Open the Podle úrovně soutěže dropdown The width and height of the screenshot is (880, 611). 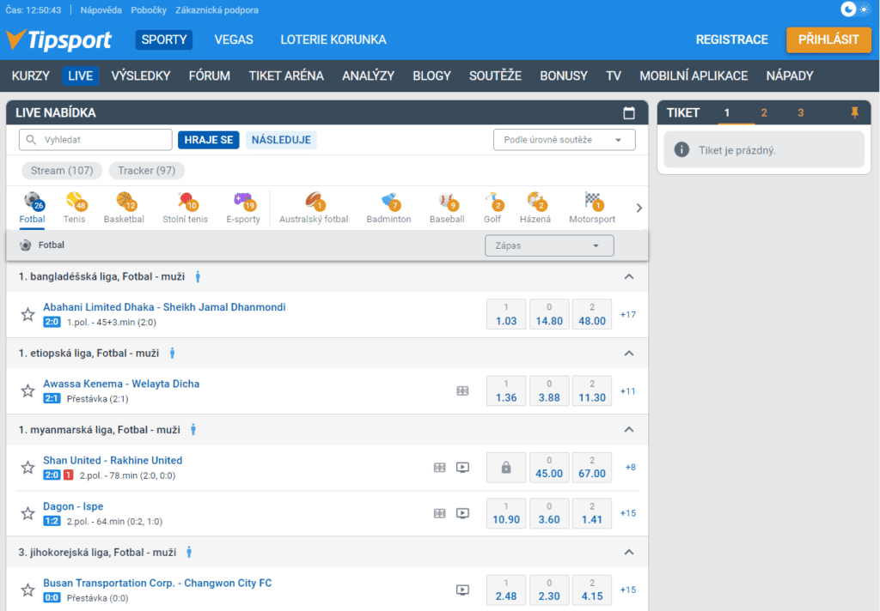pyautogui.click(x=564, y=140)
